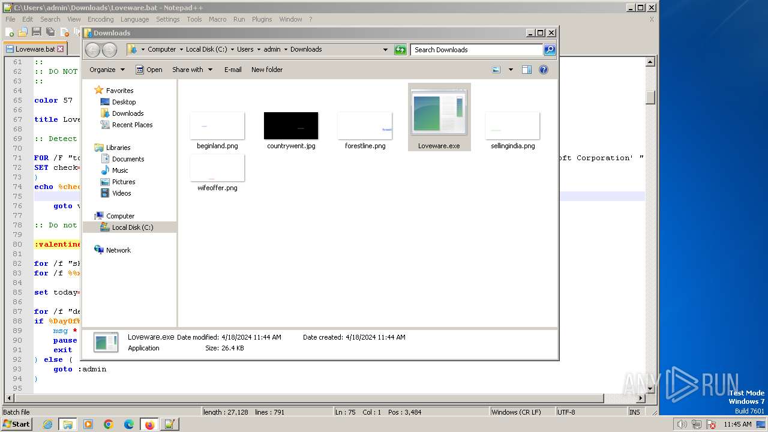The height and width of the screenshot is (432, 768).
Task: Open Encoding menu in Notepad++
Action: coord(100,19)
